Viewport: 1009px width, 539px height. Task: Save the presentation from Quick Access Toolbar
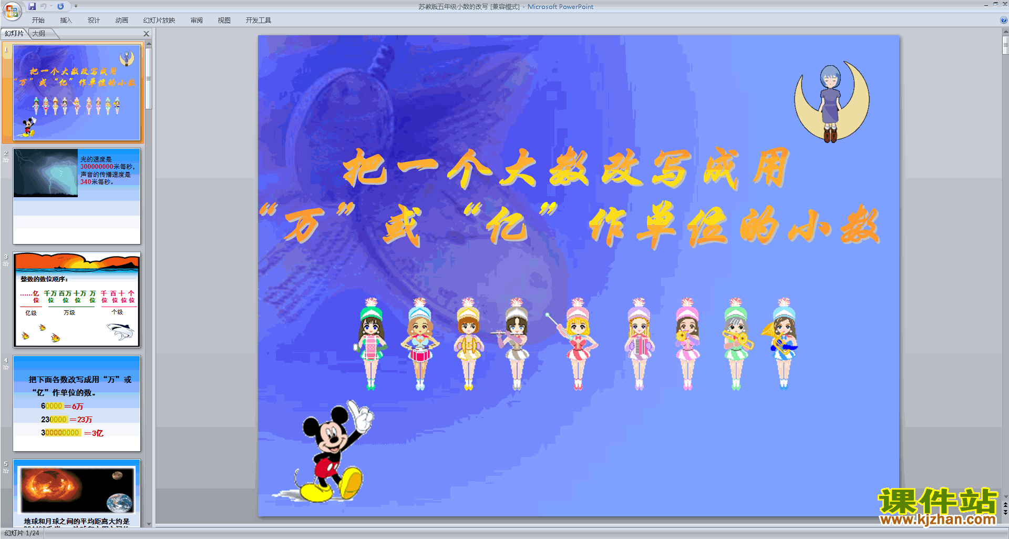[x=32, y=6]
